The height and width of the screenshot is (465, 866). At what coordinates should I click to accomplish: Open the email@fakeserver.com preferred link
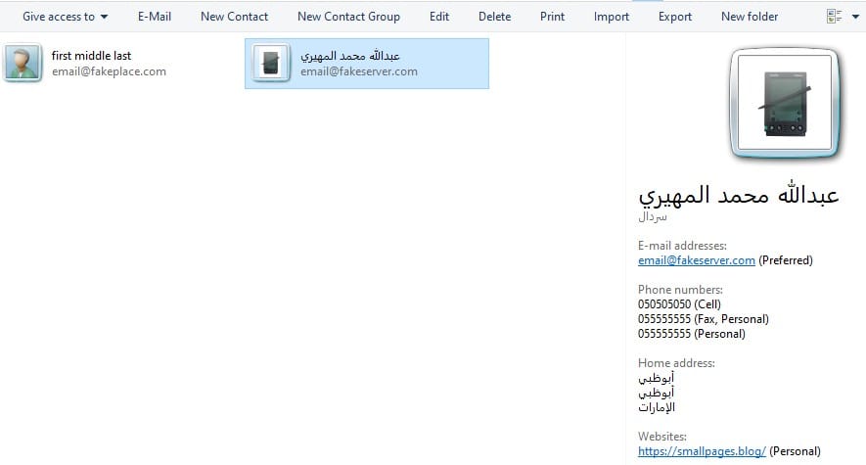[x=697, y=260]
